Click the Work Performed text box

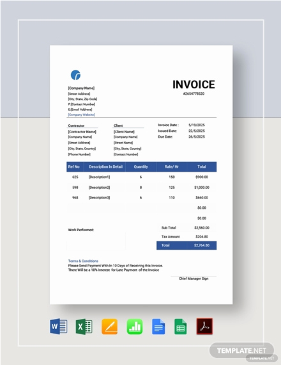(96, 241)
